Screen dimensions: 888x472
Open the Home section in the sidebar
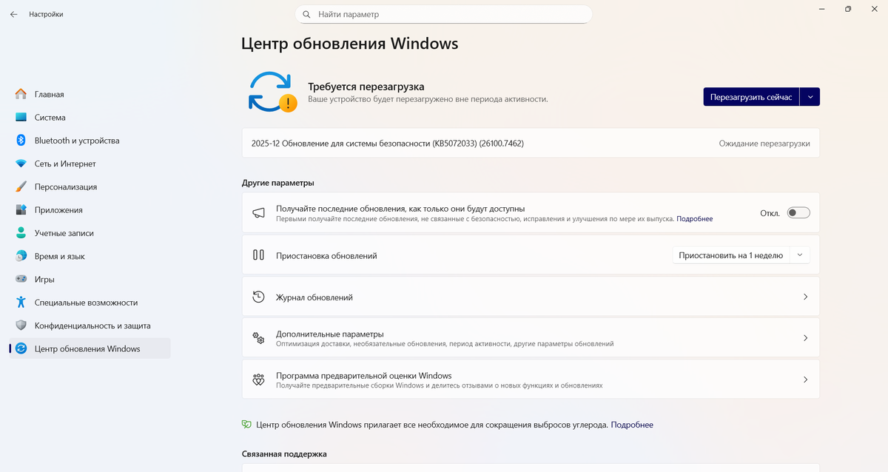pos(49,95)
